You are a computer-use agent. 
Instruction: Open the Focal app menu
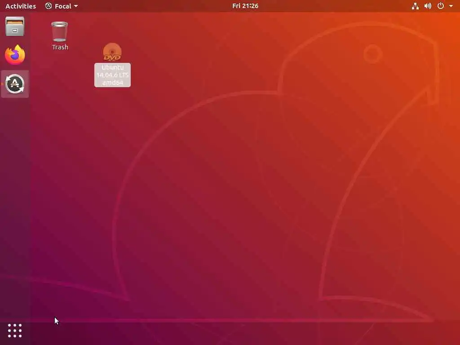pos(62,6)
